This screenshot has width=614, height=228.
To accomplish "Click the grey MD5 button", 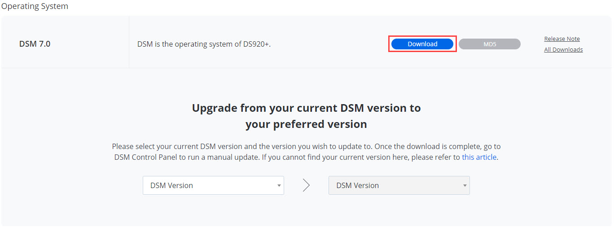I will (x=490, y=44).
